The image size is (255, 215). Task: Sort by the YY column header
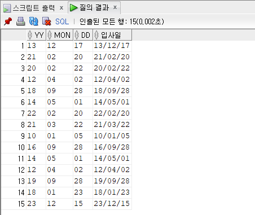36,35
